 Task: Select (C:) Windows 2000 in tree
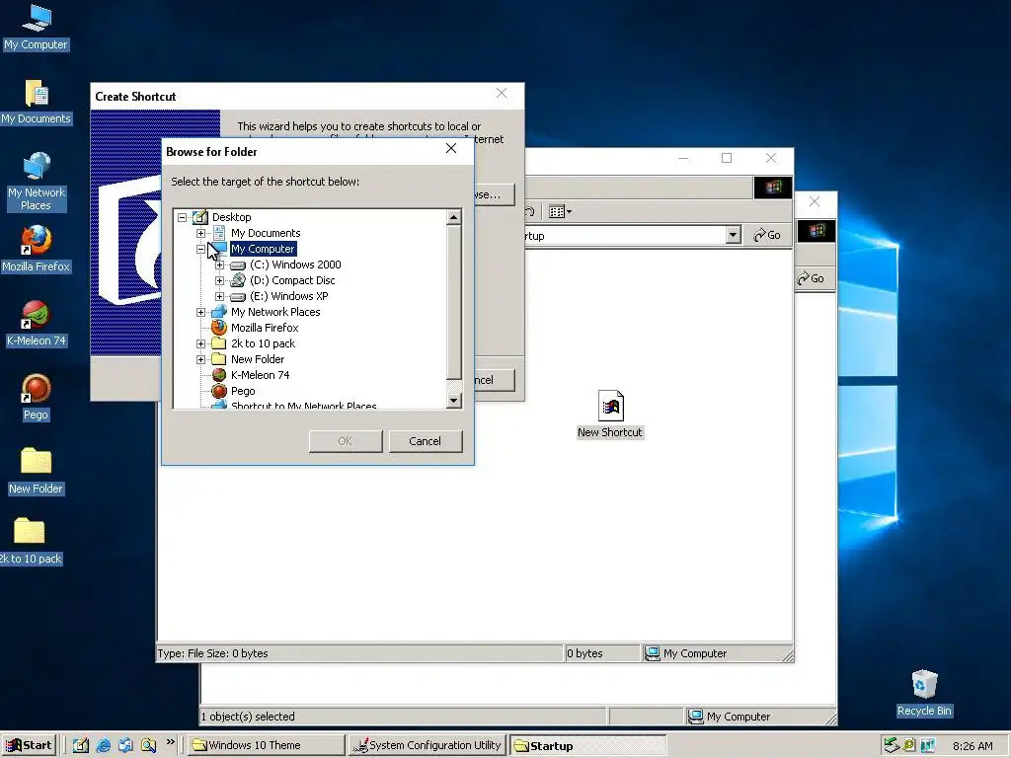pos(295,265)
